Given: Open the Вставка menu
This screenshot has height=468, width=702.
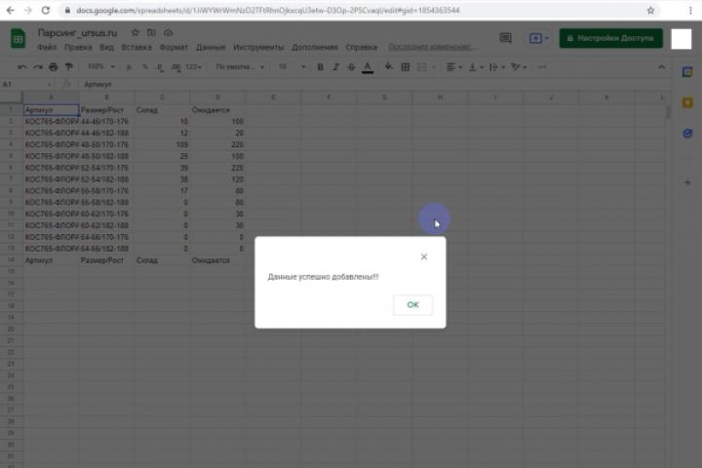Looking at the screenshot, I should [x=136, y=47].
